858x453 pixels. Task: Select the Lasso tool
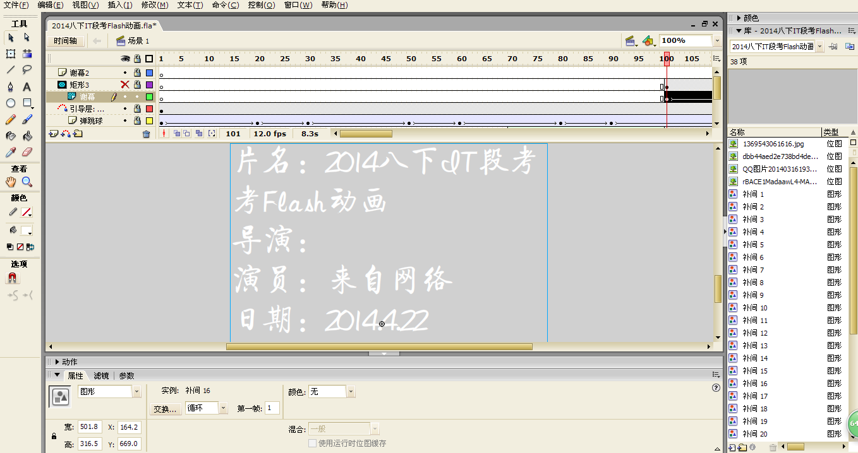click(27, 69)
